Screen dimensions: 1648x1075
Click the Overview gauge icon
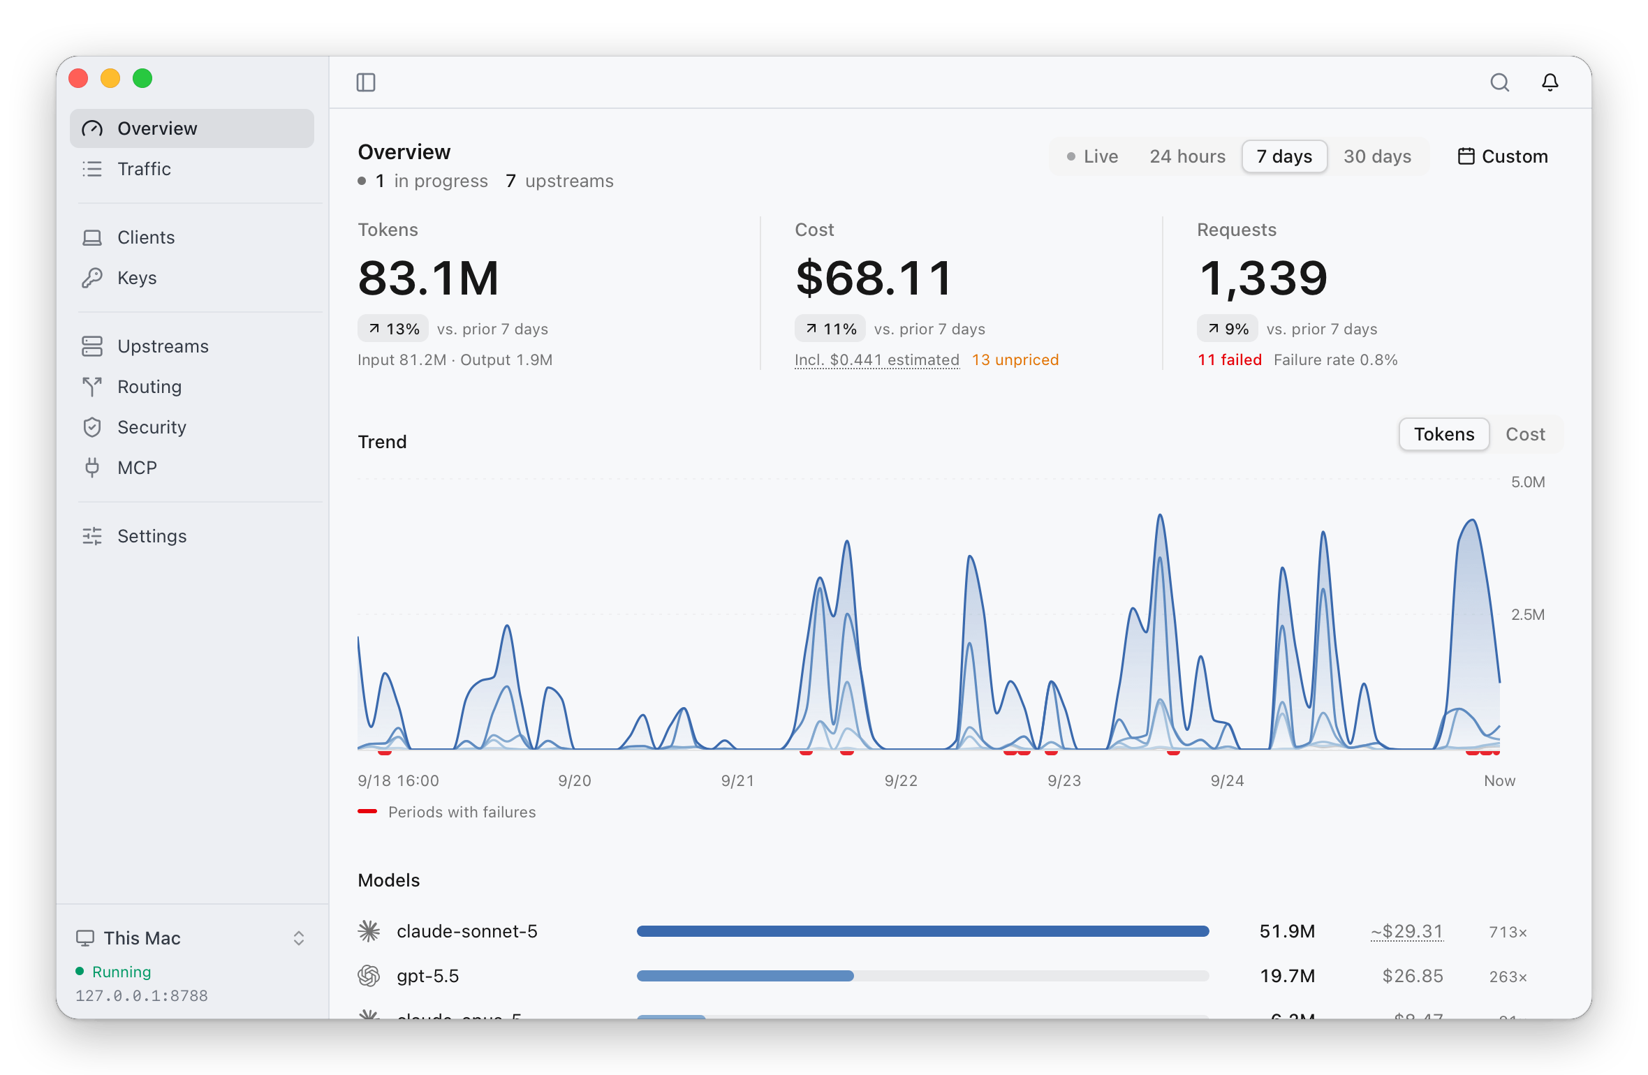(x=92, y=128)
